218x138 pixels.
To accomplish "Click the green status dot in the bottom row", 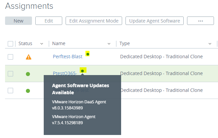I will point(28,91).
